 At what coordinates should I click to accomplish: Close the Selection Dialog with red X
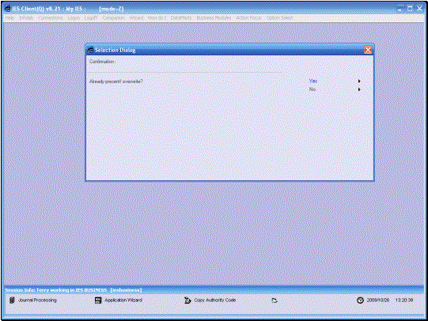tap(368, 50)
